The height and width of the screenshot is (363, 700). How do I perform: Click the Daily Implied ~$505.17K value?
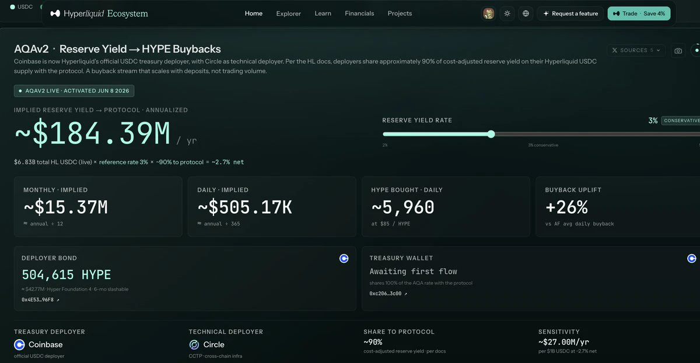245,207
